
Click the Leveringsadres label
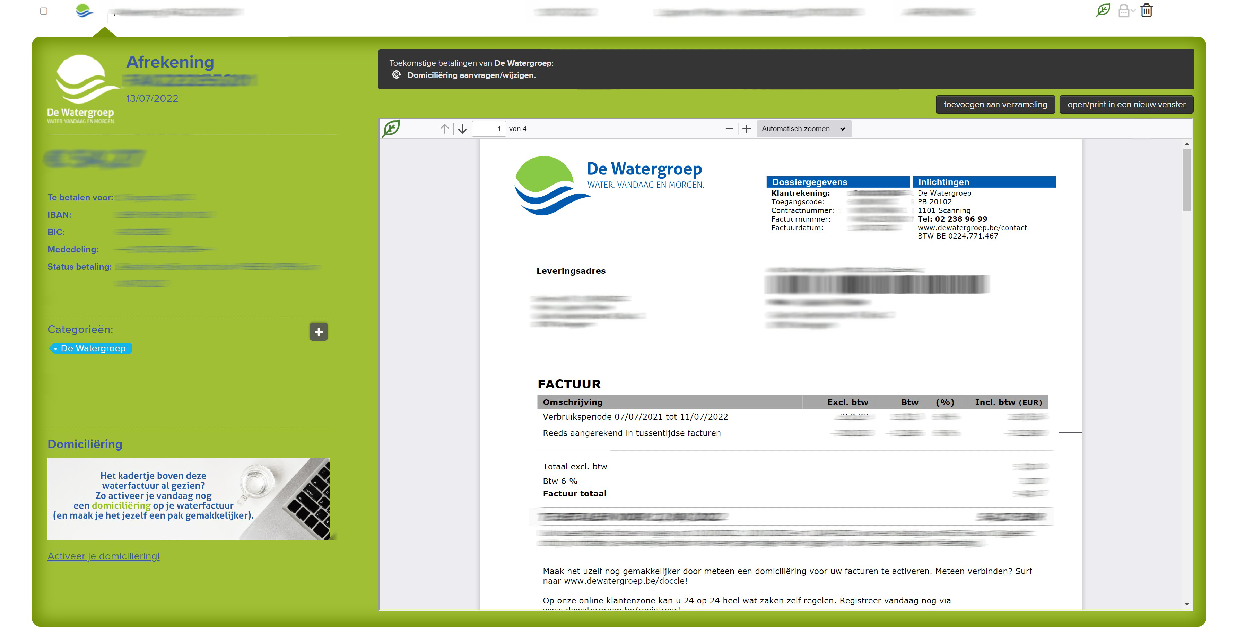point(571,271)
